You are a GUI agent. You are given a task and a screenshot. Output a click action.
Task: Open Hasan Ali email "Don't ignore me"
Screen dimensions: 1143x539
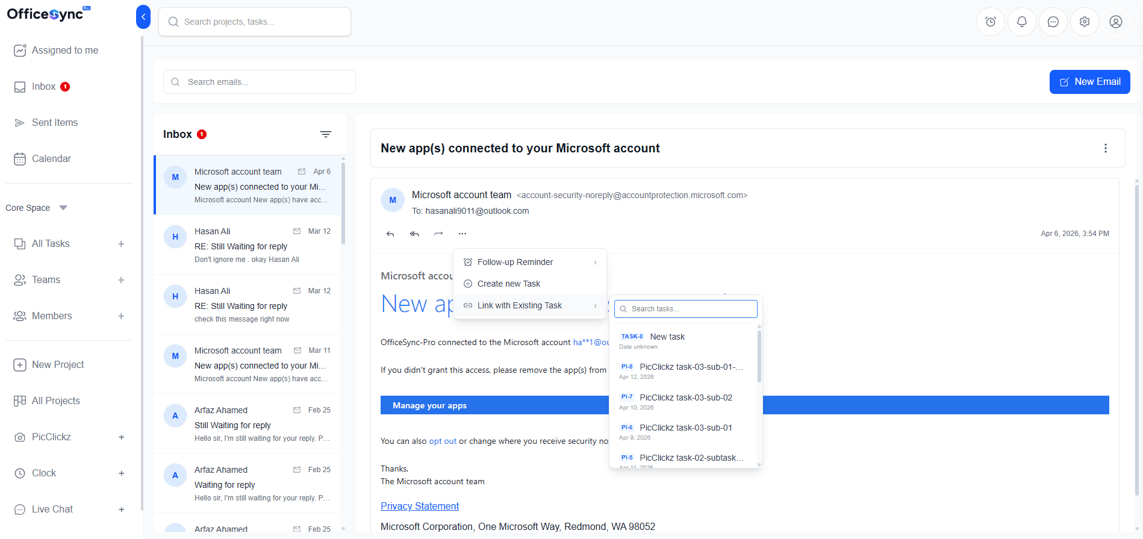(x=248, y=245)
